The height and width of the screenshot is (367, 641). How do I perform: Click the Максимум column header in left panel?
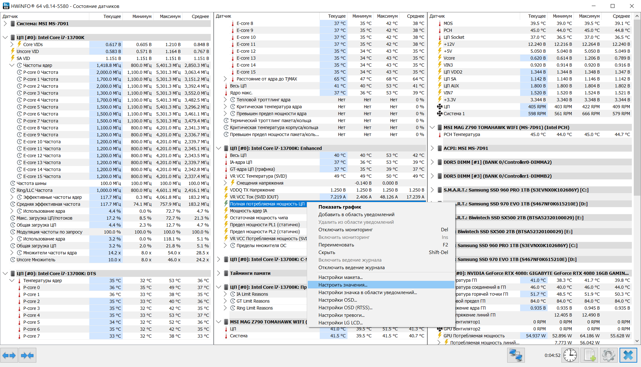point(170,16)
